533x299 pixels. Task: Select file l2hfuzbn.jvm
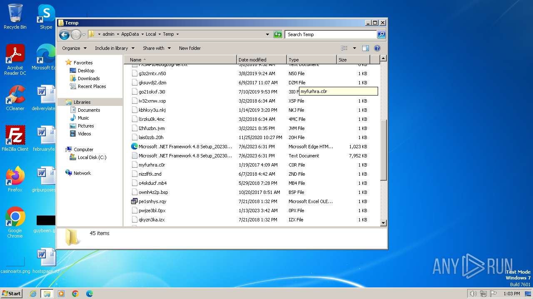coord(152,128)
